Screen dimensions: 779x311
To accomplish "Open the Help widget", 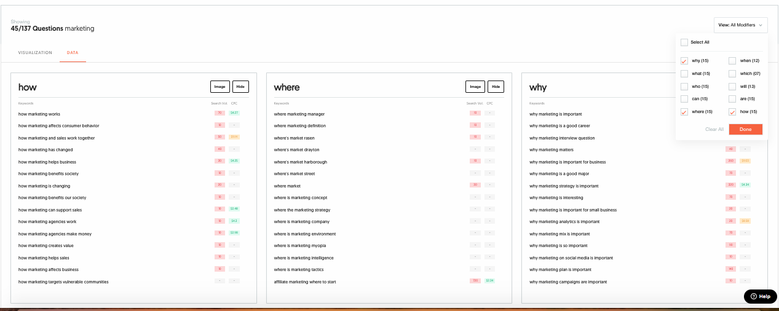I will point(760,296).
